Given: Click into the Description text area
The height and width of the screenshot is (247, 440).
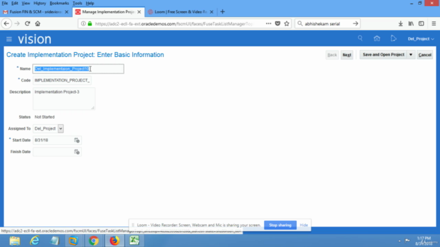Looking at the screenshot, I should click(x=64, y=99).
